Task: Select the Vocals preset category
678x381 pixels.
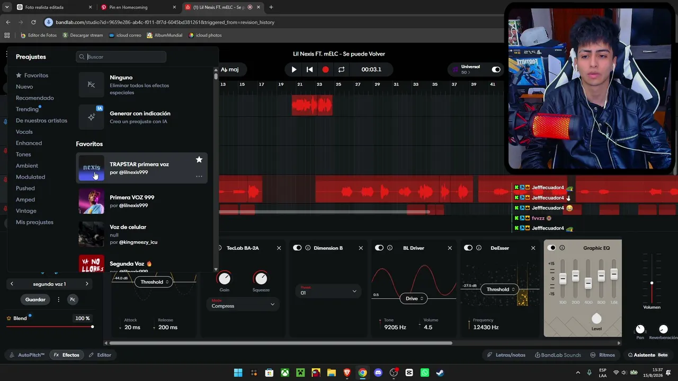Action: click(x=24, y=132)
